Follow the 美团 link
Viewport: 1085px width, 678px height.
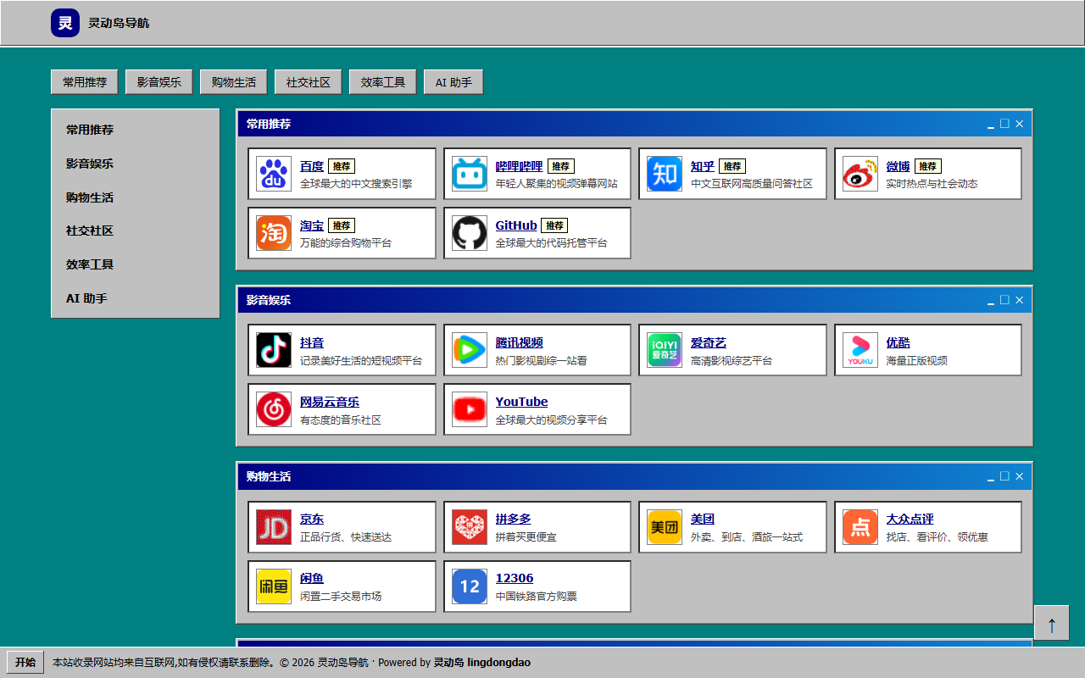click(703, 519)
